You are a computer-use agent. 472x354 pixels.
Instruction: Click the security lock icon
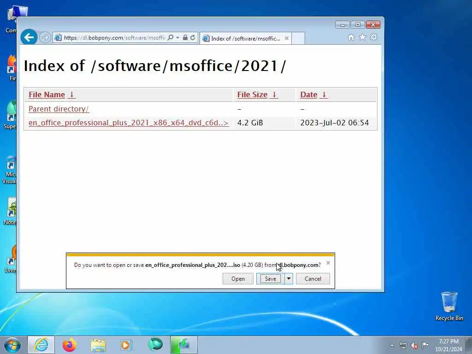click(185, 37)
